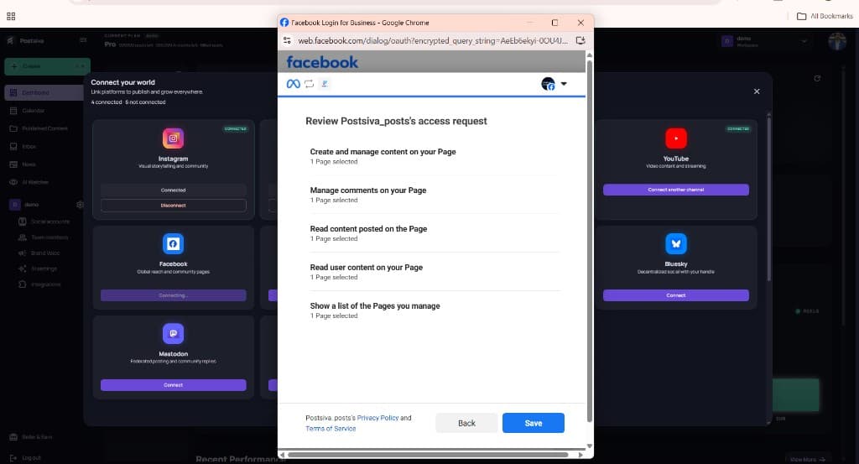859x464 pixels.
Task: Click the Postsiva app icon in Facebook header
Action: pyautogui.click(x=325, y=84)
